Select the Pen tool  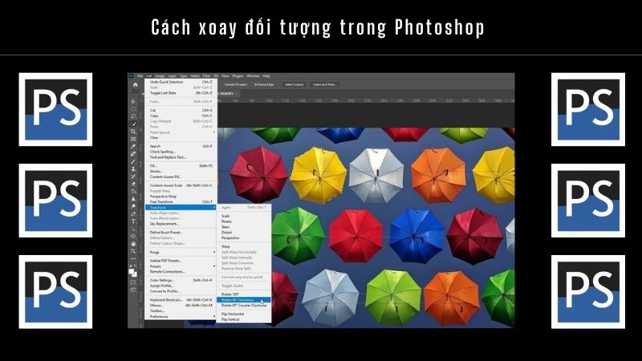point(133,213)
